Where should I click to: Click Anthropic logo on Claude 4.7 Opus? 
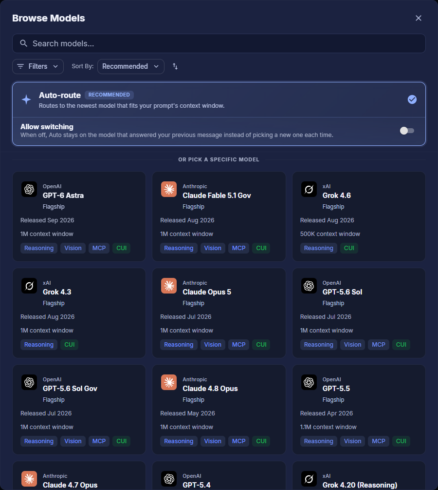pos(29,479)
